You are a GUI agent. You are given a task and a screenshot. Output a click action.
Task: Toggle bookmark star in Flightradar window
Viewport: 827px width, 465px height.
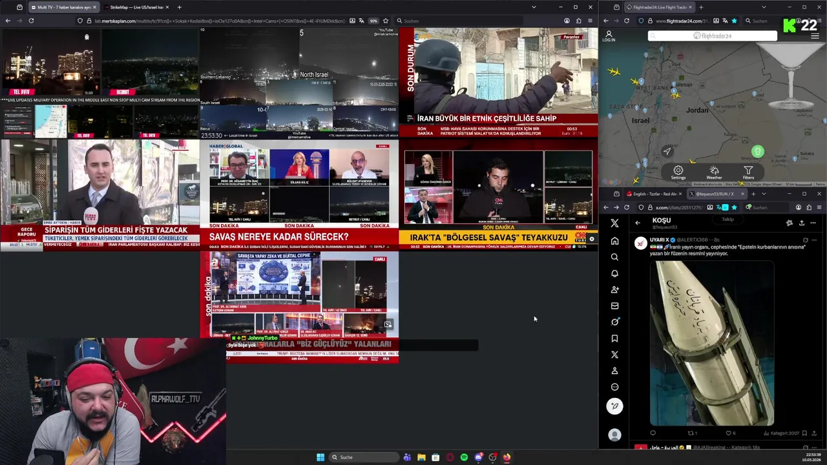(734, 21)
